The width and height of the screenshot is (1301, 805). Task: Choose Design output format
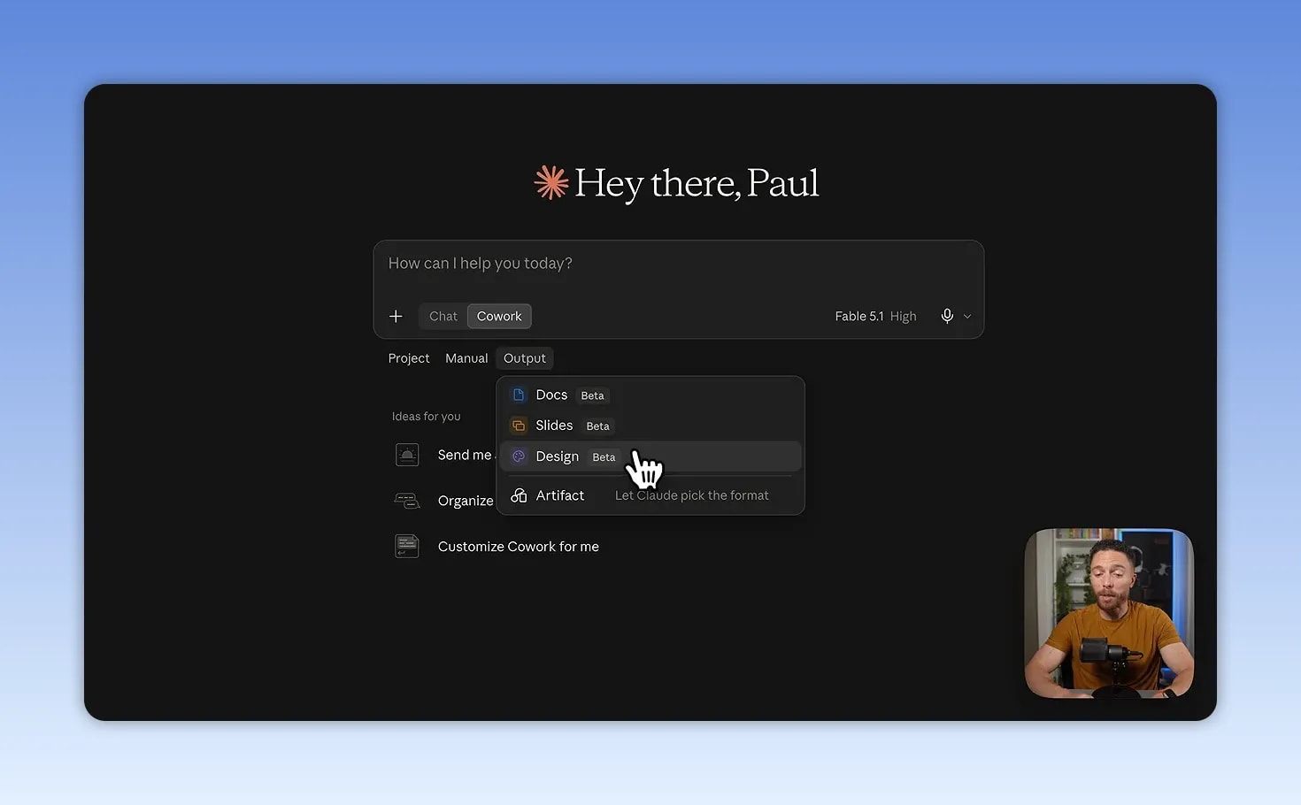coord(650,456)
